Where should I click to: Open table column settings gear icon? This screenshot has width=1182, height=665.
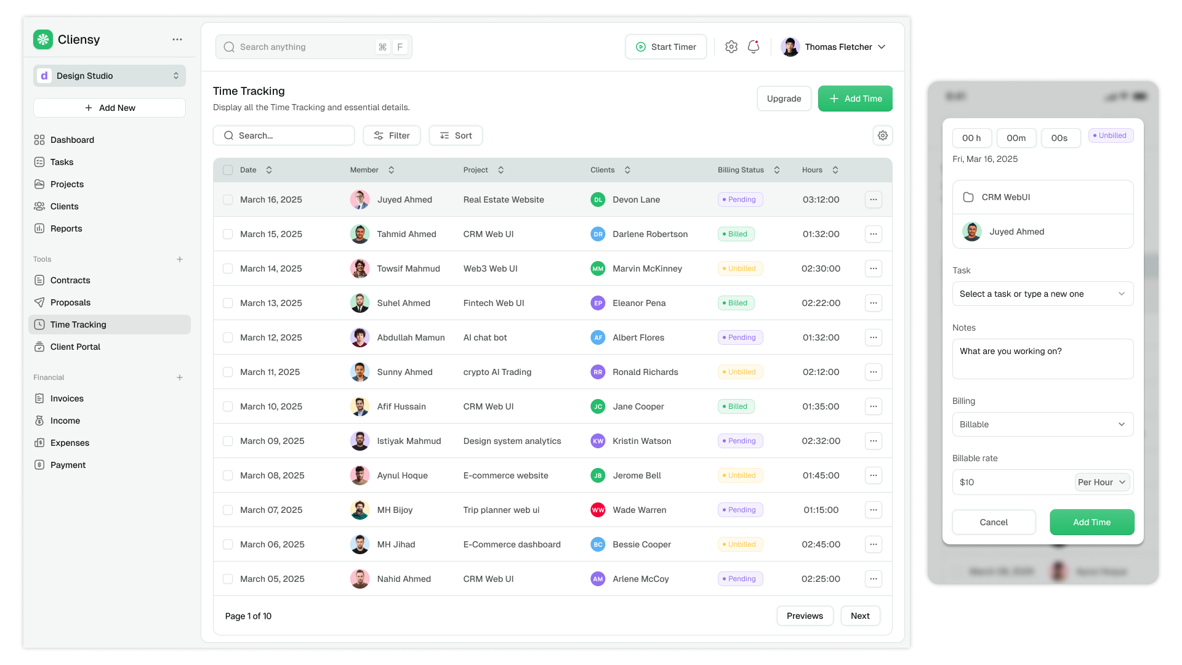click(883, 135)
